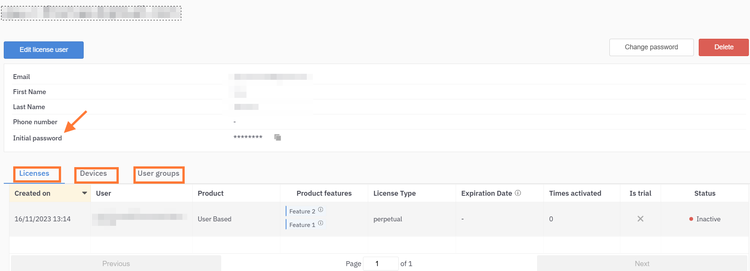The image size is (750, 271).
Task: Go to the Next page
Action: click(642, 263)
